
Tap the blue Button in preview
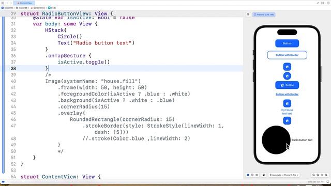287,43
